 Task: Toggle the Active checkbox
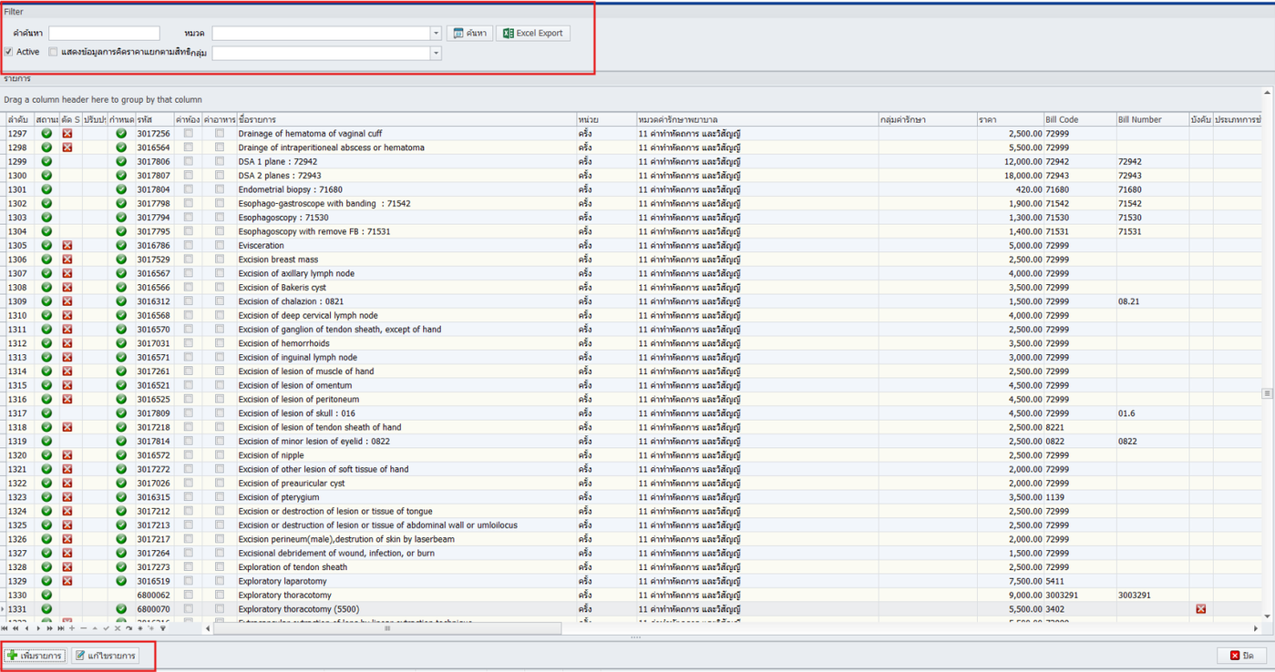click(x=9, y=52)
